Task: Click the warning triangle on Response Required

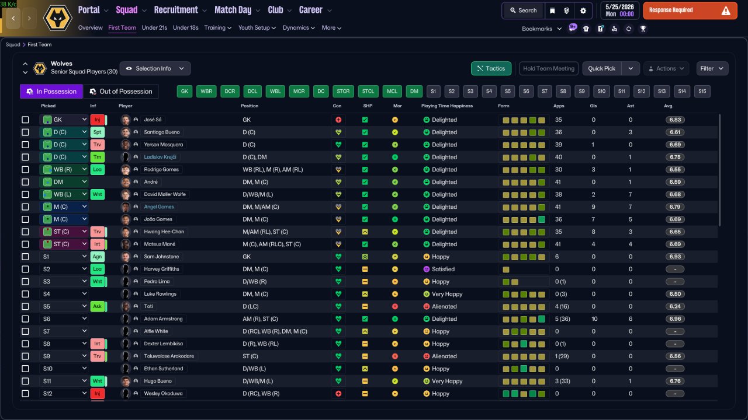Action: [726, 10]
